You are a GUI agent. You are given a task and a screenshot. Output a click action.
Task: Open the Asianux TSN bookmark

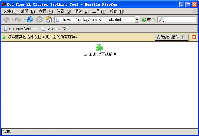coord(55,29)
